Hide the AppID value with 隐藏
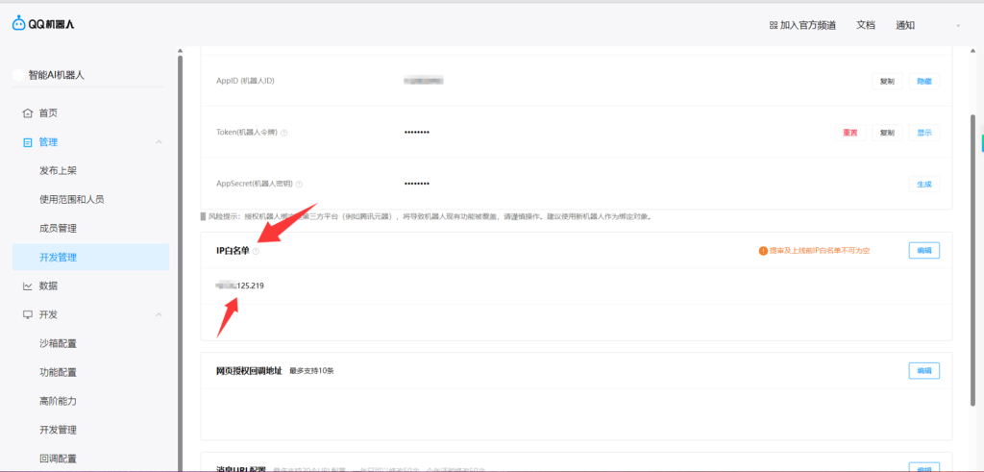The height and width of the screenshot is (472, 984). pyautogui.click(x=923, y=81)
